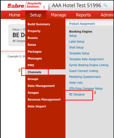This screenshot has width=114, height=138.
Task: Open the Shell Setup link
Action: [76, 47]
